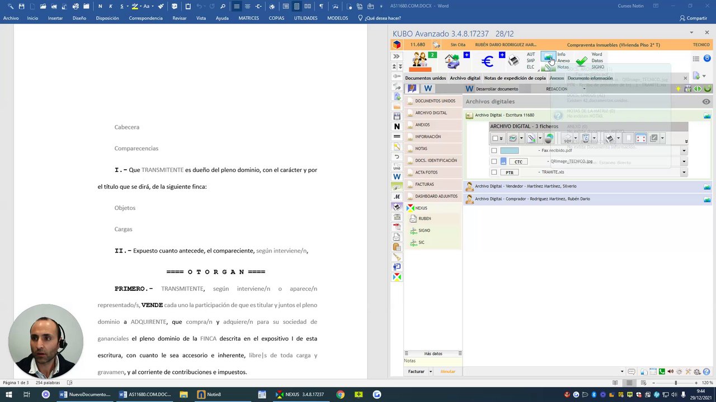Open the dropdown arrow for Fax recibido.pdf
The image size is (716, 402).
pyautogui.click(x=684, y=151)
